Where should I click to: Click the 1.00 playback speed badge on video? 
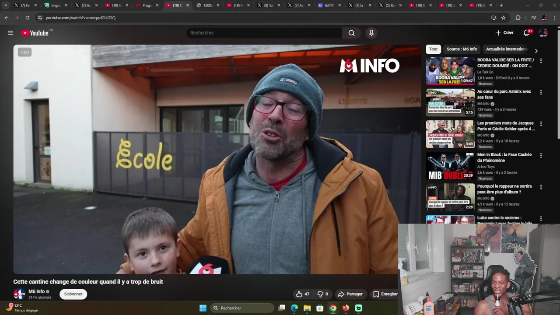[24, 52]
